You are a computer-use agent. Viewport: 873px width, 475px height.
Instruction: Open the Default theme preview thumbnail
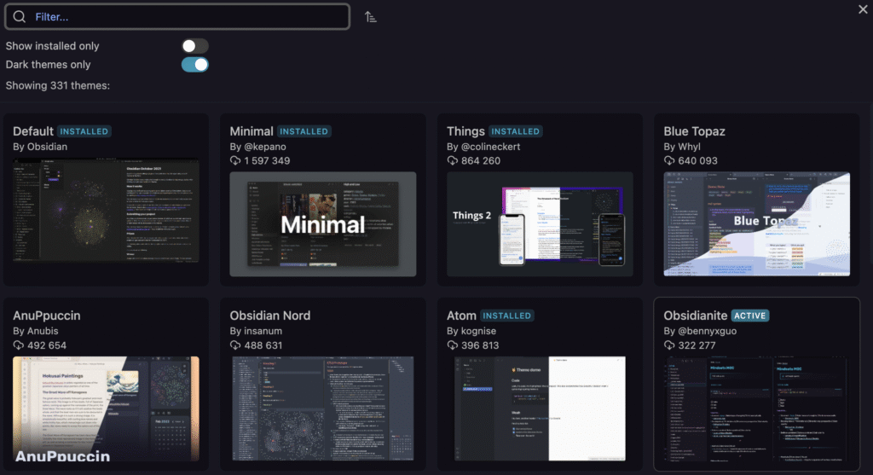(106, 211)
